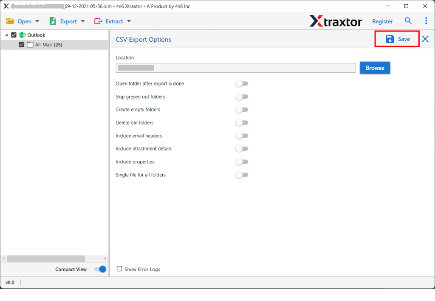Viewport: 435px width, 301px height.
Task: Click the Xtraxtor logo
Action: (336, 21)
